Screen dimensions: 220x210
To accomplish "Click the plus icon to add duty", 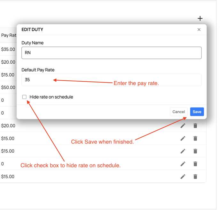I will 200,18.
